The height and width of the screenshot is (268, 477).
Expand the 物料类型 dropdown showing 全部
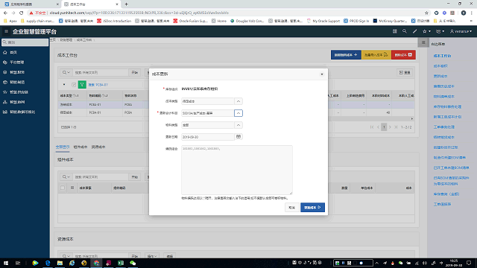point(238,125)
